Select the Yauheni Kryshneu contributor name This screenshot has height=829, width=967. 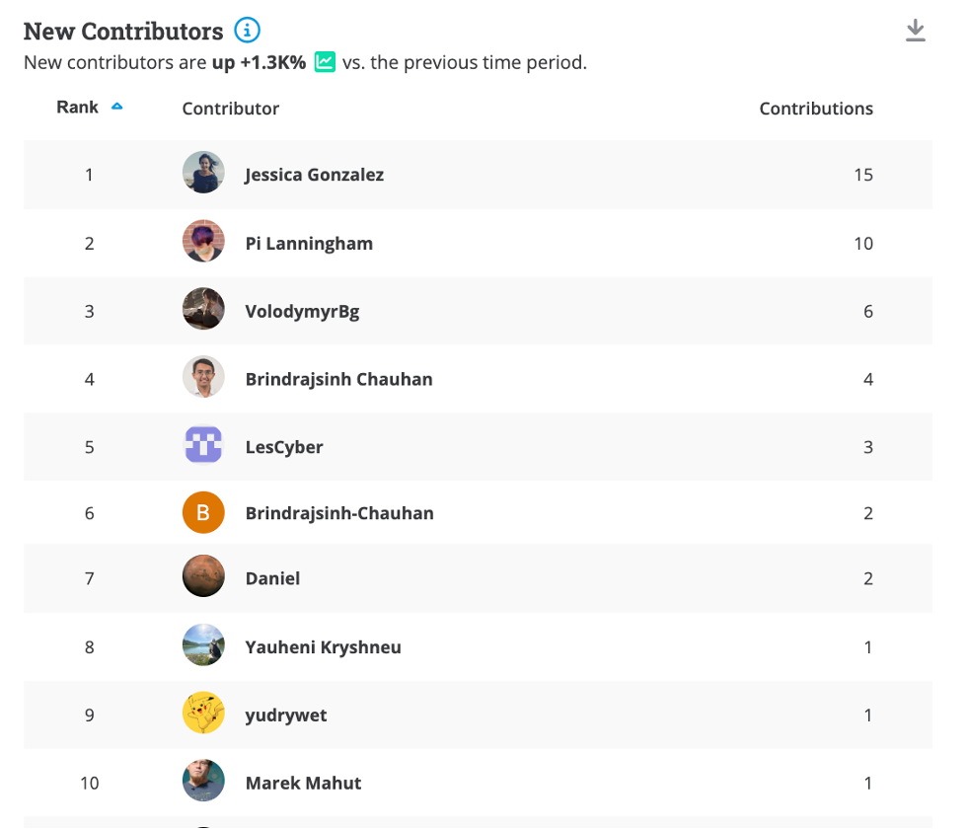click(x=324, y=647)
